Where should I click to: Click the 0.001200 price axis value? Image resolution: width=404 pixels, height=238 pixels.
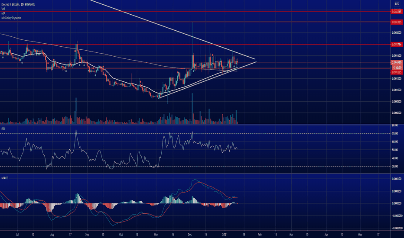tap(397, 78)
